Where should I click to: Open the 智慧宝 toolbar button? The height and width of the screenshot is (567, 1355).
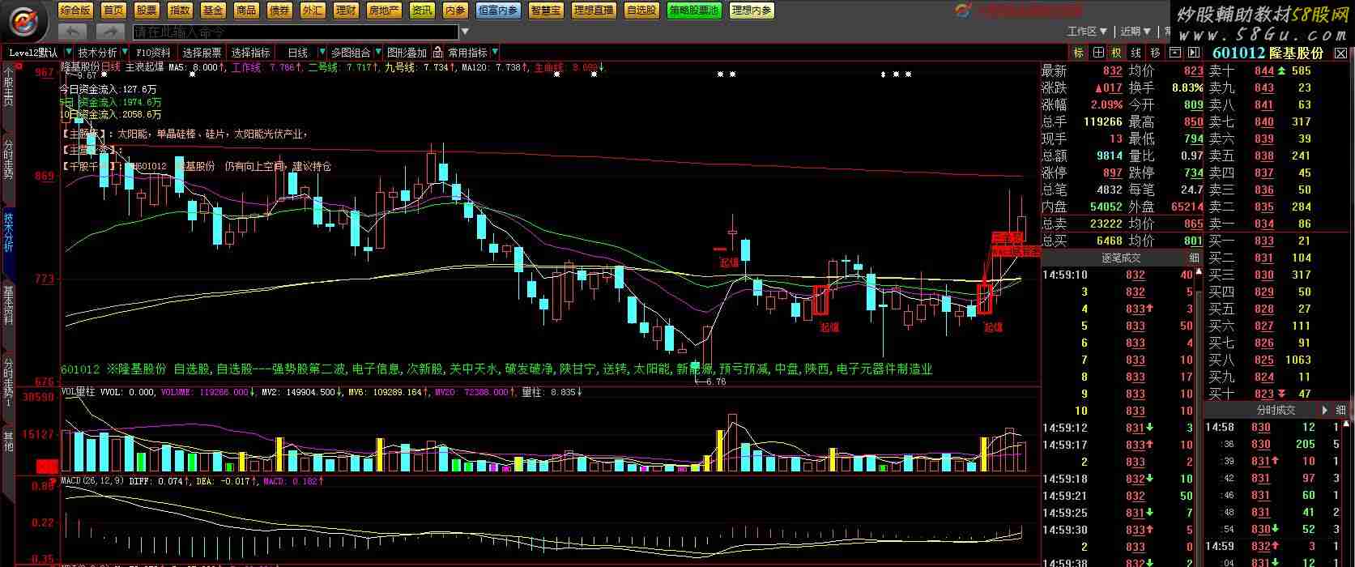(546, 11)
